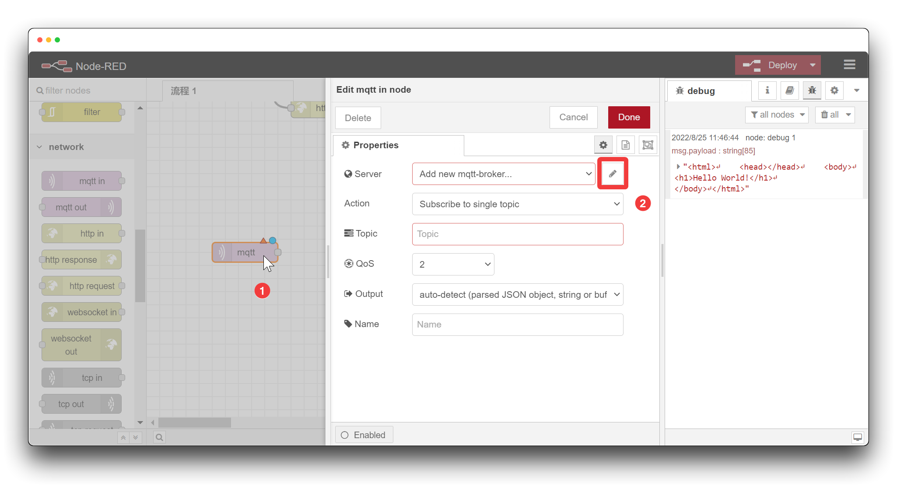The height and width of the screenshot is (488, 897).
Task: Click the Name input field
Action: [518, 325]
